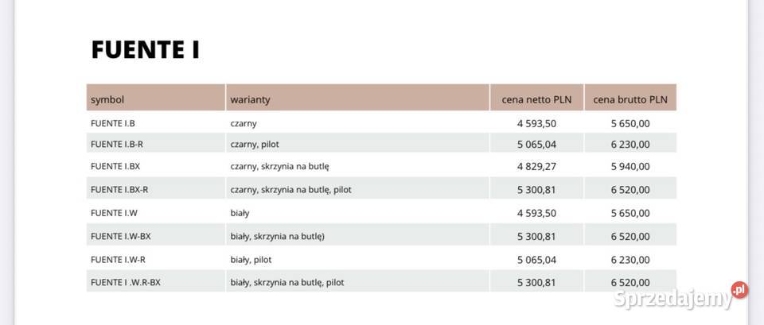The image size is (764, 325).
Task: Click the 'czarny, skrzynia na butlę, pilot' variant
Action: point(290,190)
